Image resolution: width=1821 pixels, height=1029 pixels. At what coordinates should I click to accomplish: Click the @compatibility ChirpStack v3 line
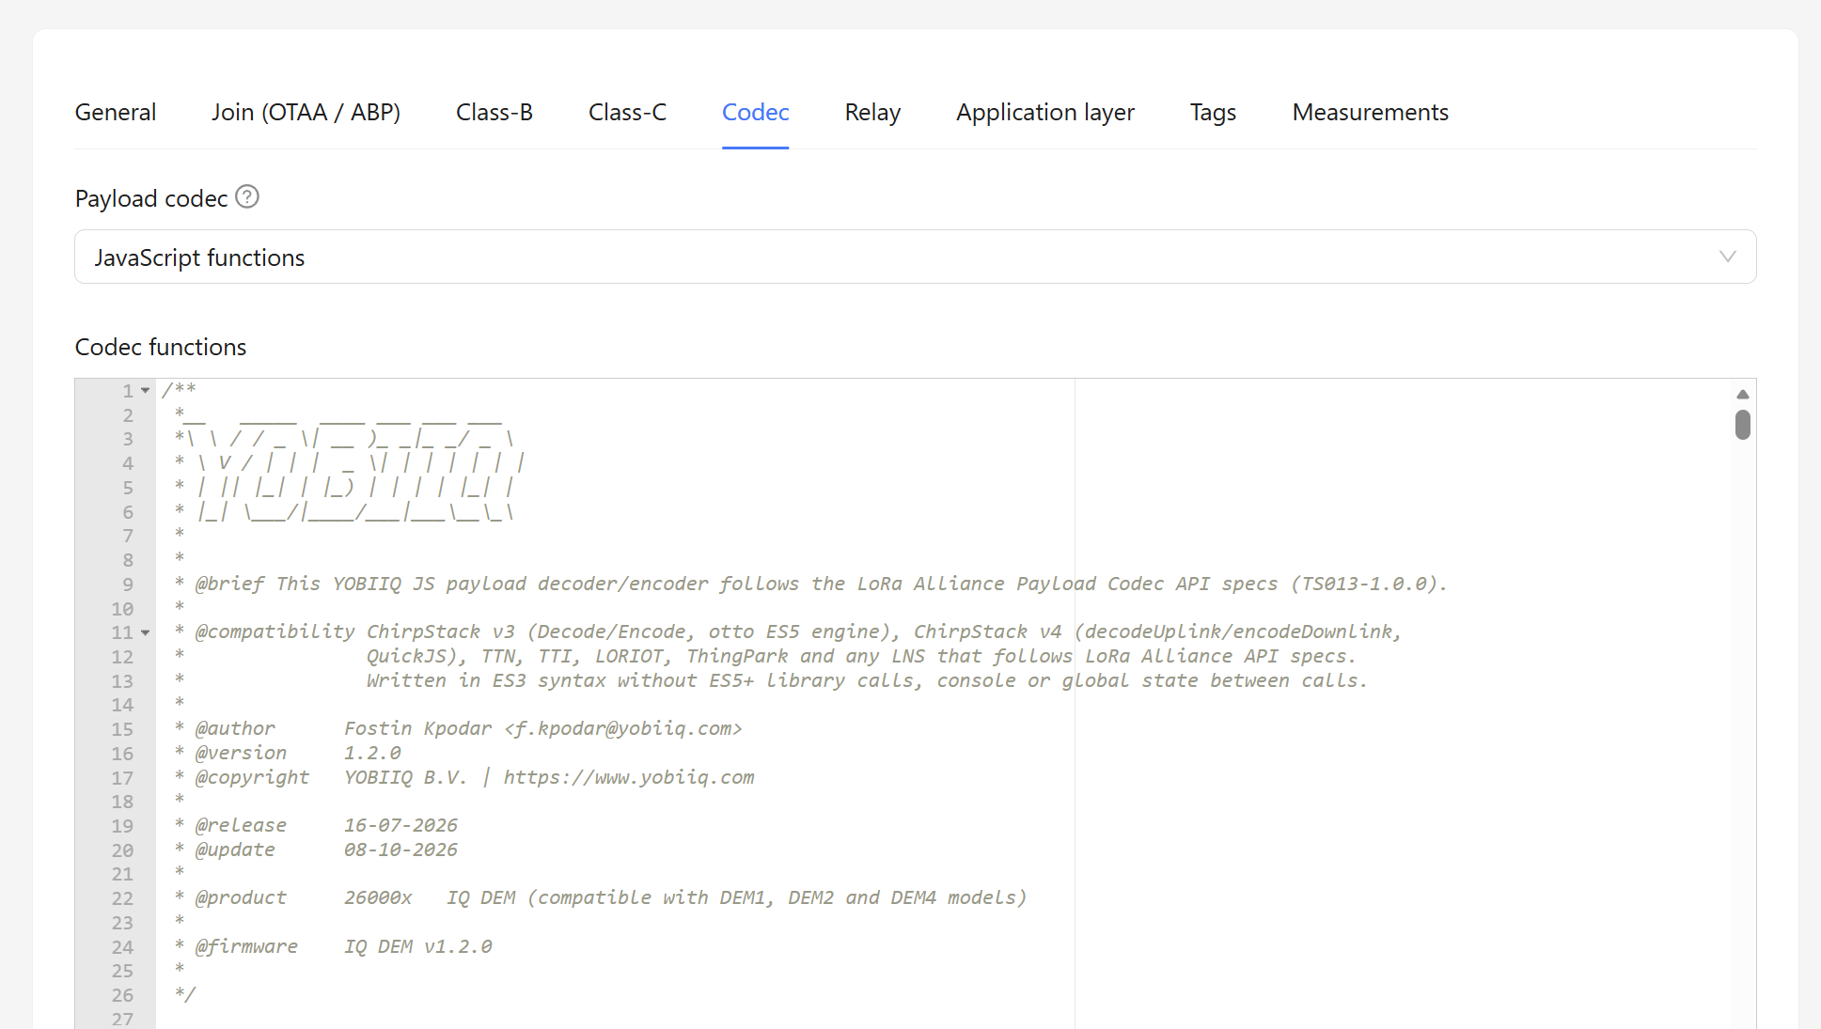tap(788, 631)
